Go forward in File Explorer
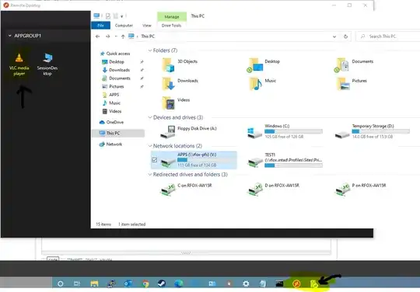Image resolution: width=420 pixels, height=292 pixels. tap(107, 36)
